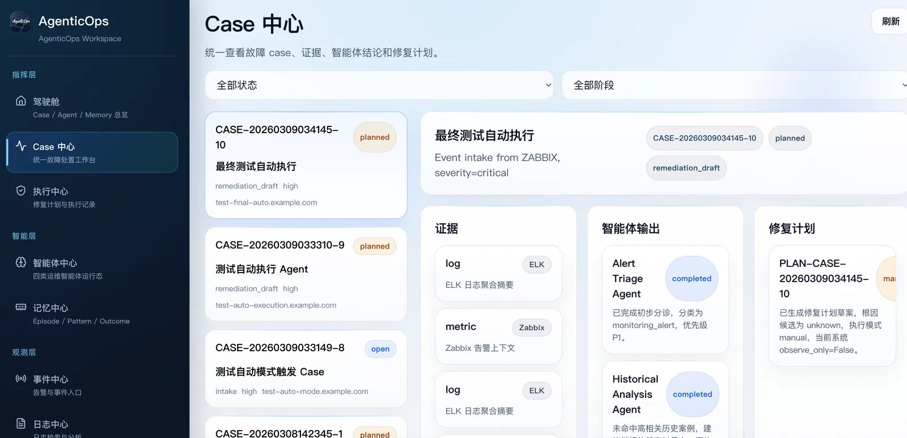Screen dimensions: 907x438
Task: Click the 最终测试自动执行 detail title
Action: pos(484,135)
